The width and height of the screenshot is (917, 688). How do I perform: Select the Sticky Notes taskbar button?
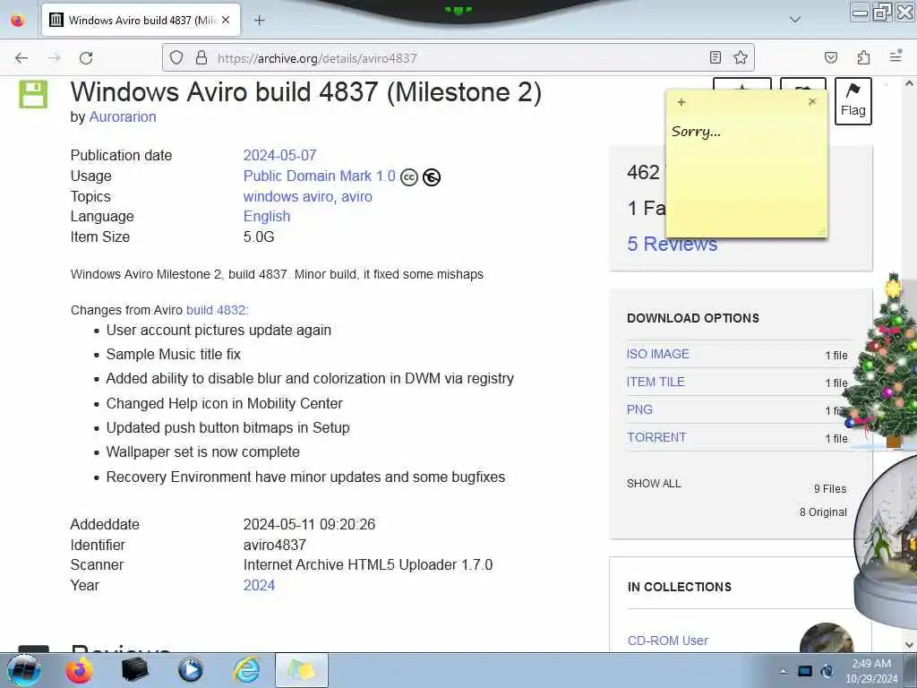coord(301,670)
